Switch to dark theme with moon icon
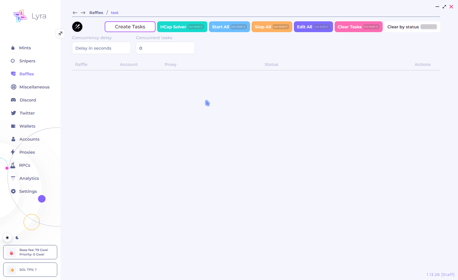Image resolution: width=458 pixels, height=280 pixels. [17, 238]
